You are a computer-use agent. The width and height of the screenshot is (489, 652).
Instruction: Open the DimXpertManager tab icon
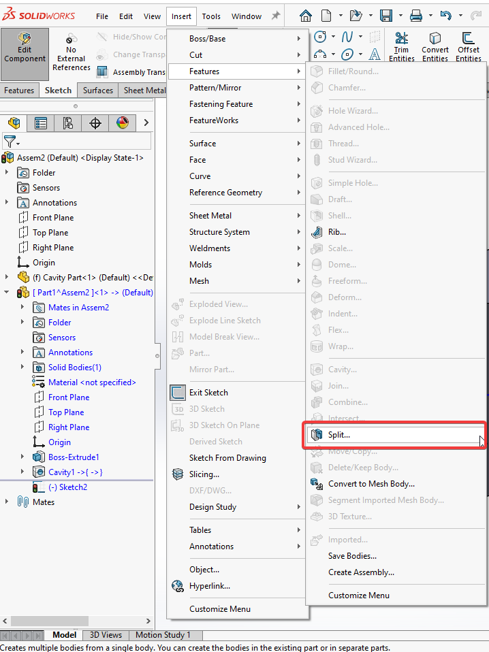pos(95,123)
